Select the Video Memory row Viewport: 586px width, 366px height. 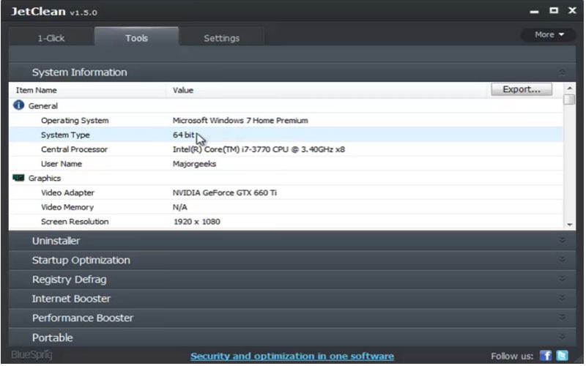point(286,207)
